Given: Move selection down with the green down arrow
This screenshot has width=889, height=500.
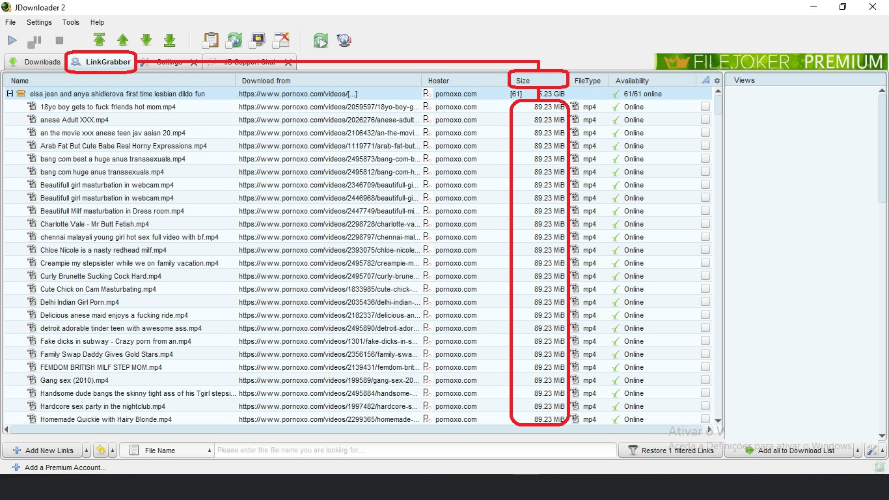Looking at the screenshot, I should pyautogui.click(x=146, y=40).
